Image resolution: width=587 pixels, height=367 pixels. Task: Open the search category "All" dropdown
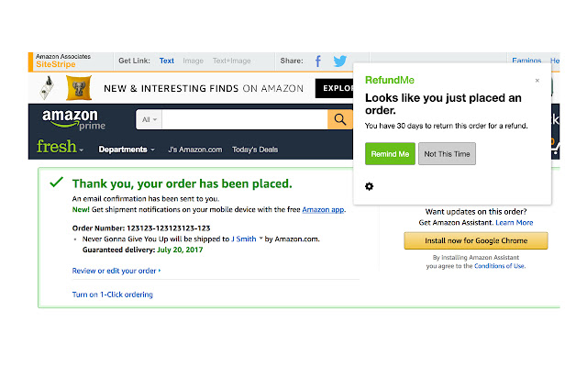[150, 119]
